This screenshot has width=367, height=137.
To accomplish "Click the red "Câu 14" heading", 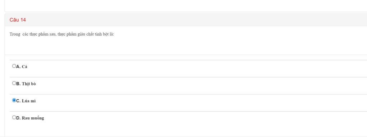I will point(18,20).
